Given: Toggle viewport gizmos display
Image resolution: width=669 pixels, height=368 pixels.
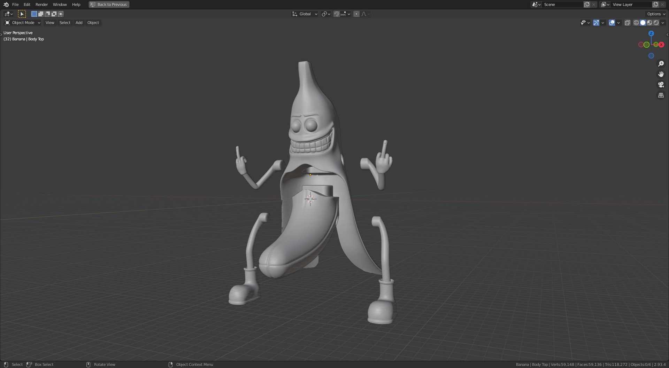Looking at the screenshot, I should tap(596, 23).
